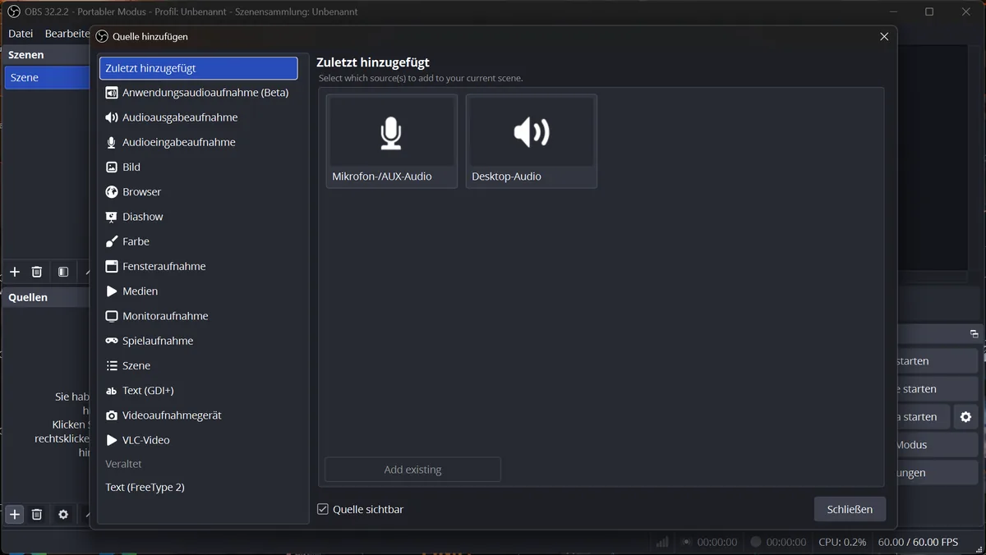Open the Bearbeiten menu

67,34
